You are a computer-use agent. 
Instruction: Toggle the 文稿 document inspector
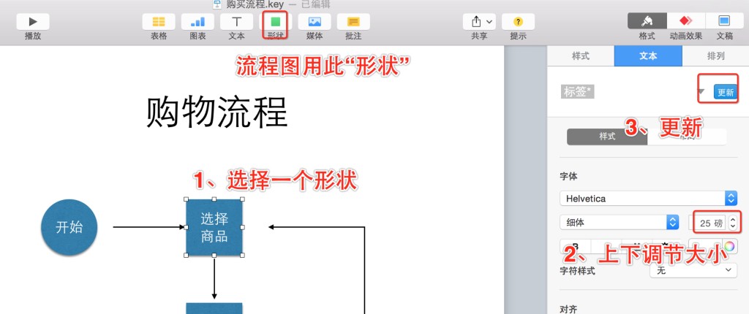coord(724,21)
